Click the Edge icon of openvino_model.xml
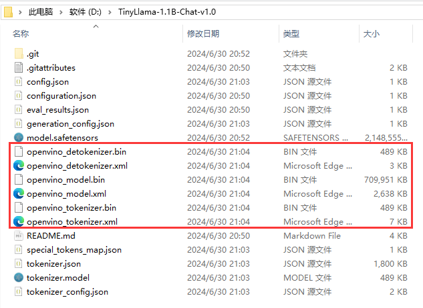 coord(19,193)
